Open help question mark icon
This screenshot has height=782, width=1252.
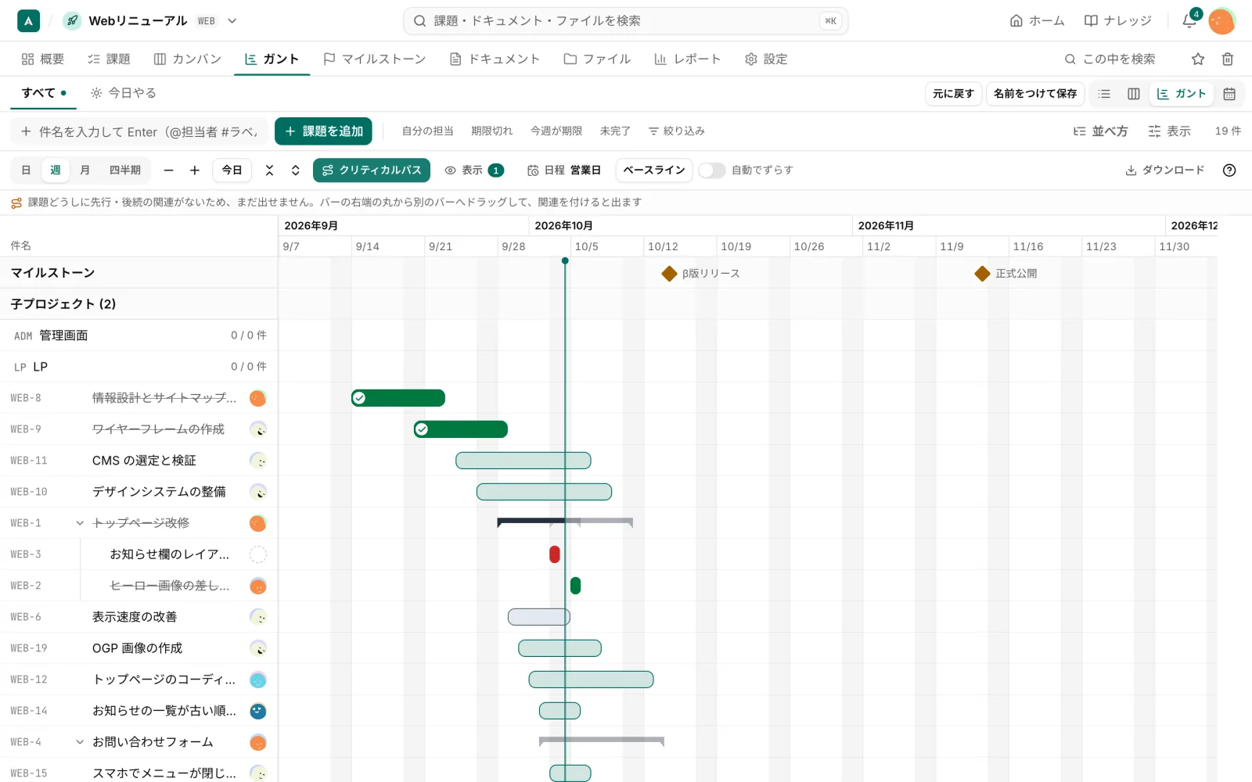coord(1229,170)
